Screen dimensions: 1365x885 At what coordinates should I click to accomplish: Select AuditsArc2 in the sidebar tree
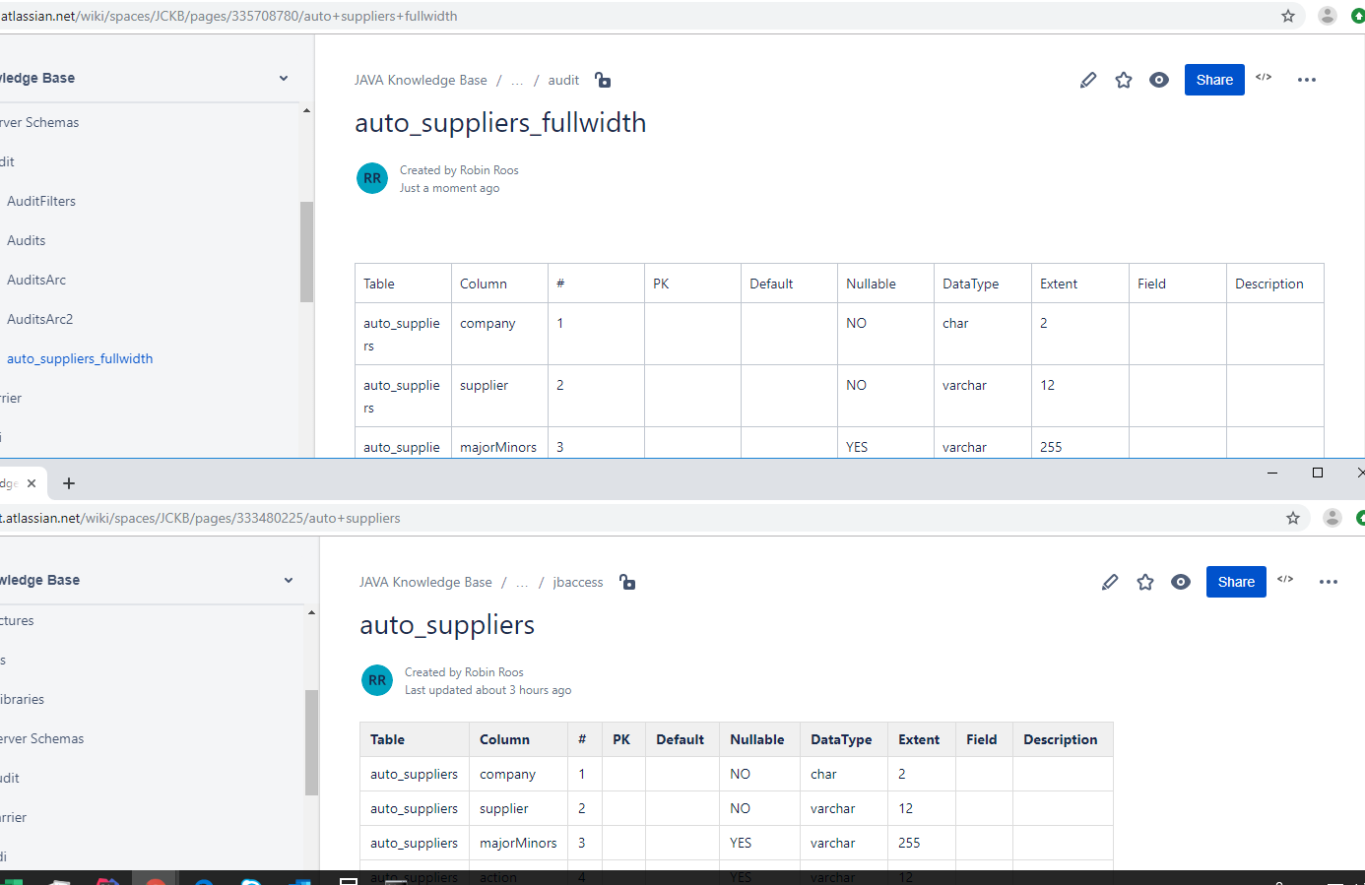40,319
